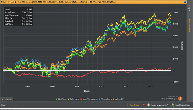Click the Hands x-axis title
The image size is (193, 110).
[87, 91]
